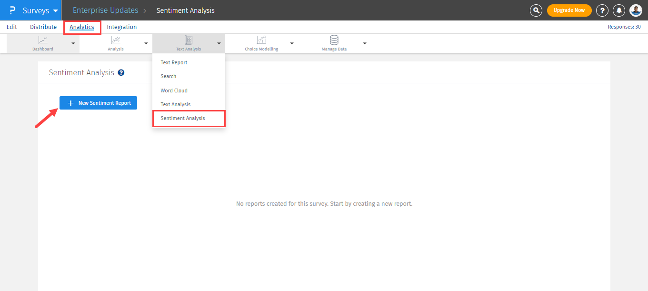Open the Enterprise Updates breadcrumb link
Viewport: 648px width, 291px height.
click(105, 10)
